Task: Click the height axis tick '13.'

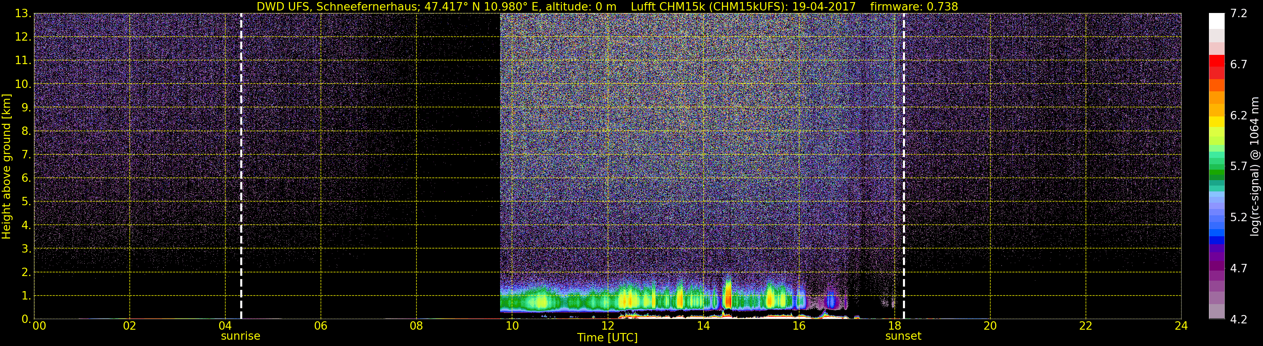Action: click(x=23, y=13)
